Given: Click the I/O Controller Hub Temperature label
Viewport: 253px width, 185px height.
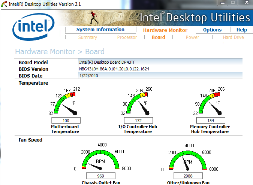Looking at the screenshot, I should click(x=138, y=129).
